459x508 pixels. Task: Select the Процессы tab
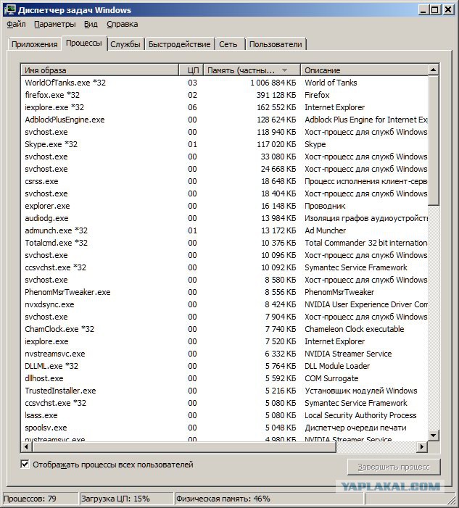click(x=84, y=43)
